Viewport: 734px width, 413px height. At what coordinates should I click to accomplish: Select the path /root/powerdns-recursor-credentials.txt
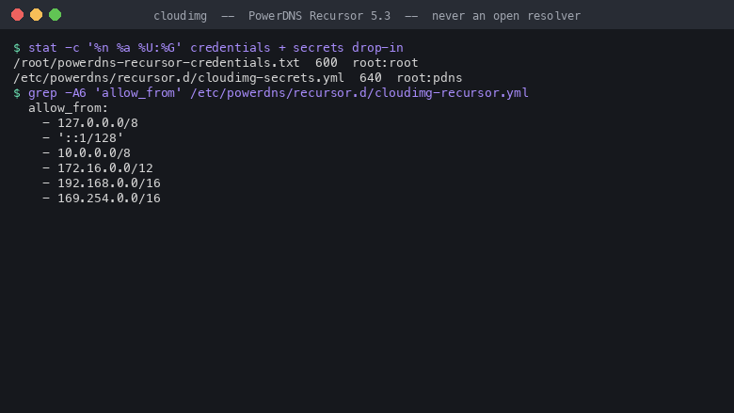click(x=156, y=63)
